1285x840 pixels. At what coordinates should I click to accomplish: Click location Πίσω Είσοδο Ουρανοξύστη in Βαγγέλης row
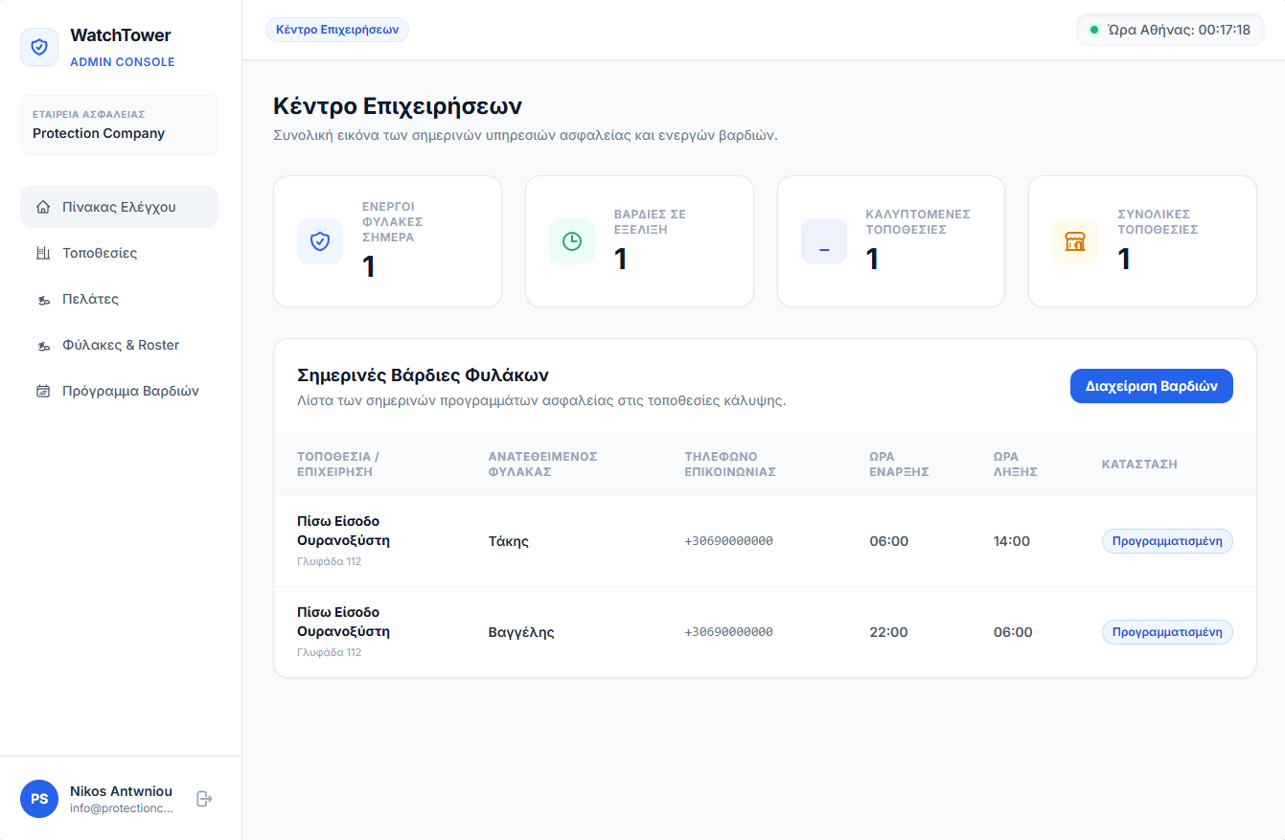[x=343, y=622]
